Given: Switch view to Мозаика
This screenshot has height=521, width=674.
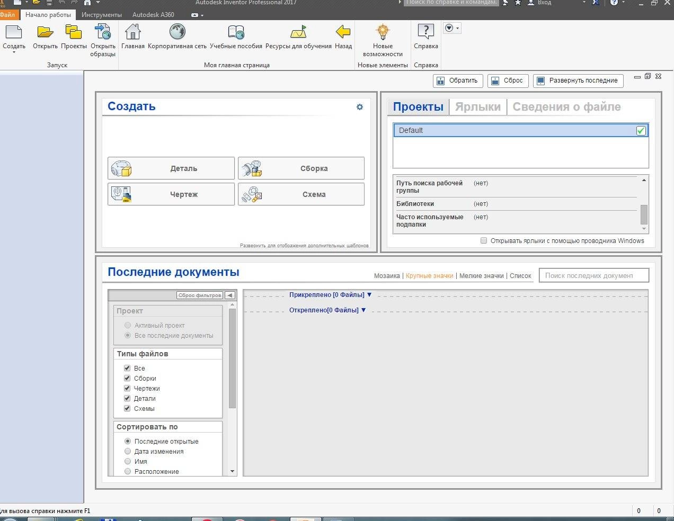Looking at the screenshot, I should click(x=387, y=276).
